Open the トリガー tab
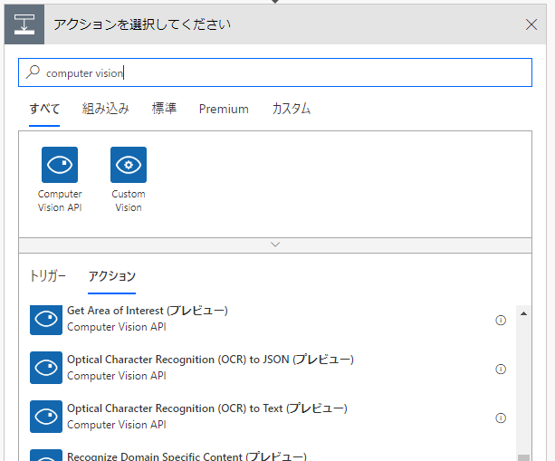The width and height of the screenshot is (555, 461). [x=48, y=276]
